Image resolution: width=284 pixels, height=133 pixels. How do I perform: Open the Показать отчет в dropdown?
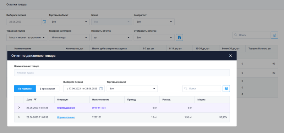[x=111, y=38]
